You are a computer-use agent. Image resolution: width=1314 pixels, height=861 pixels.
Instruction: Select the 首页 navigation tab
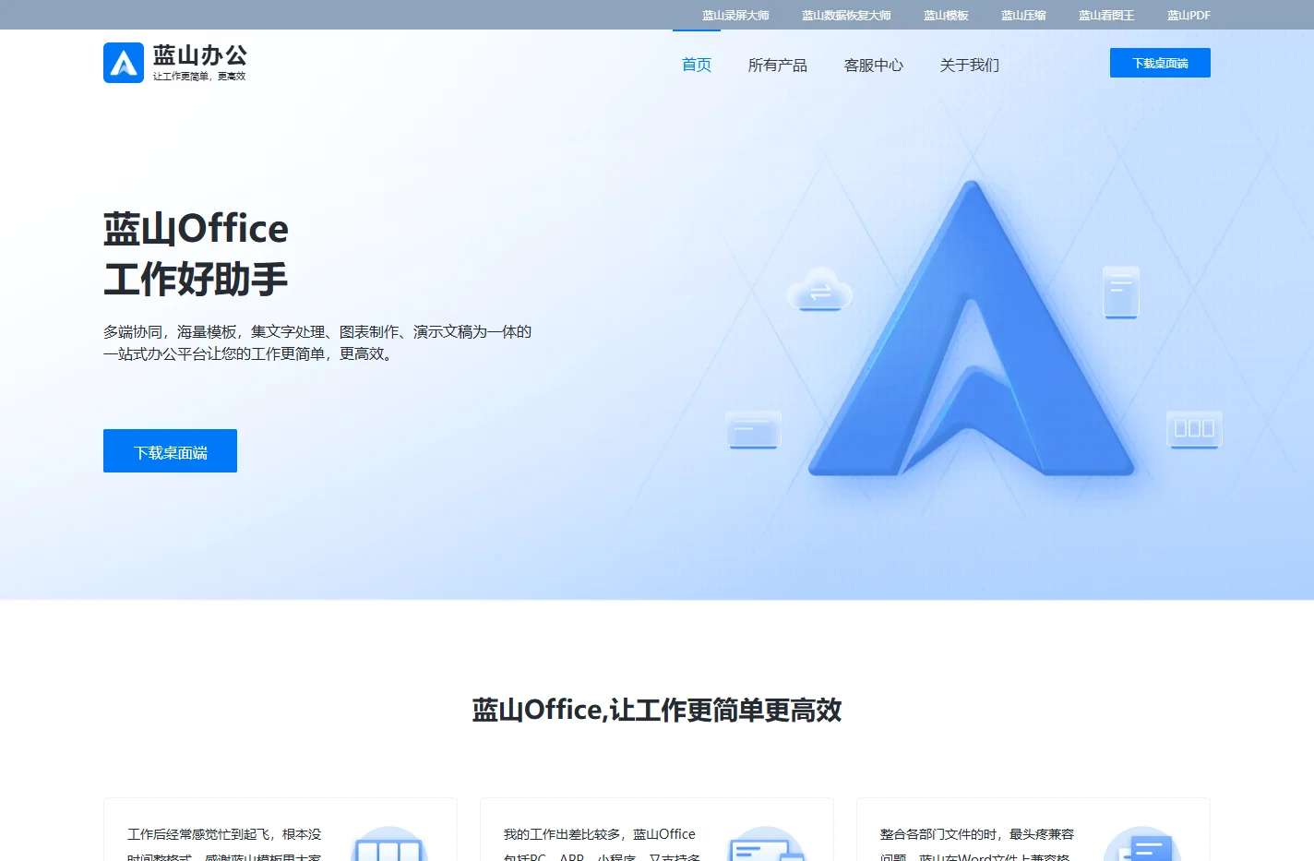pos(697,65)
